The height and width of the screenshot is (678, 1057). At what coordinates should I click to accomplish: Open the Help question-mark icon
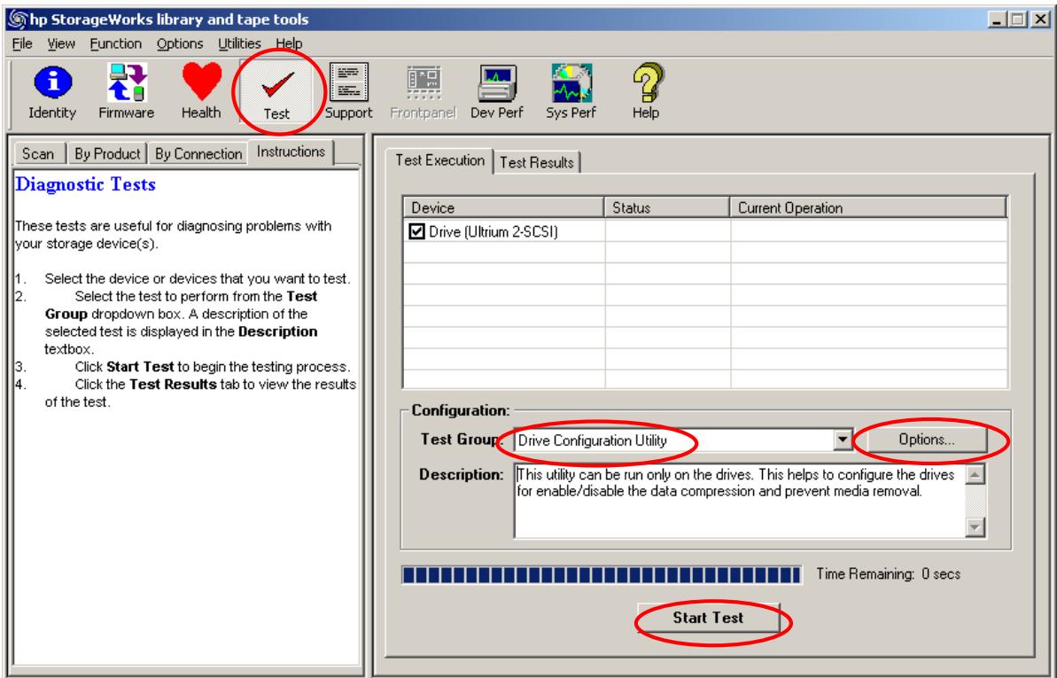(646, 92)
